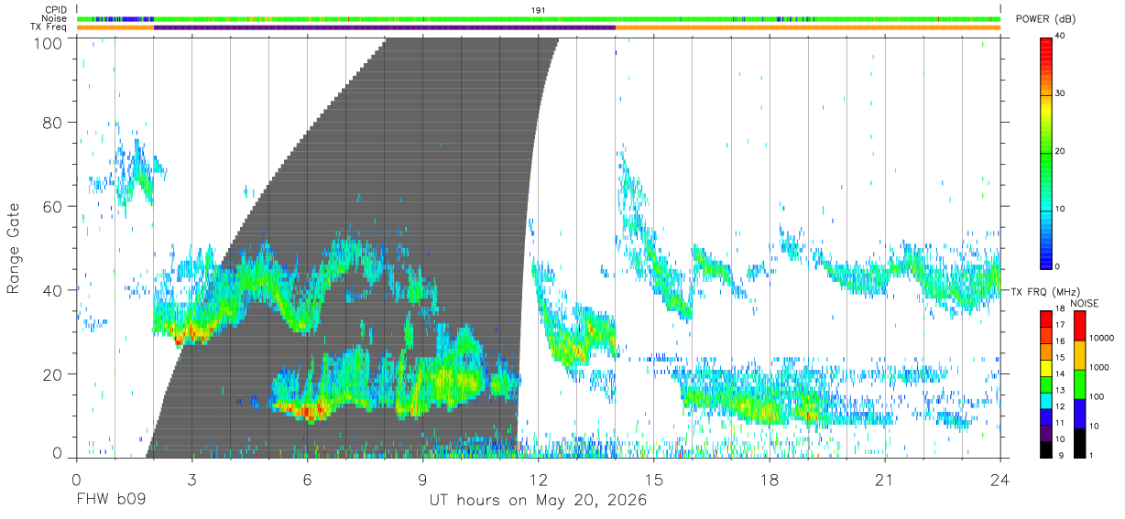Click the 'Range Gate' axis title
1125x519 pixels.
click(14, 248)
